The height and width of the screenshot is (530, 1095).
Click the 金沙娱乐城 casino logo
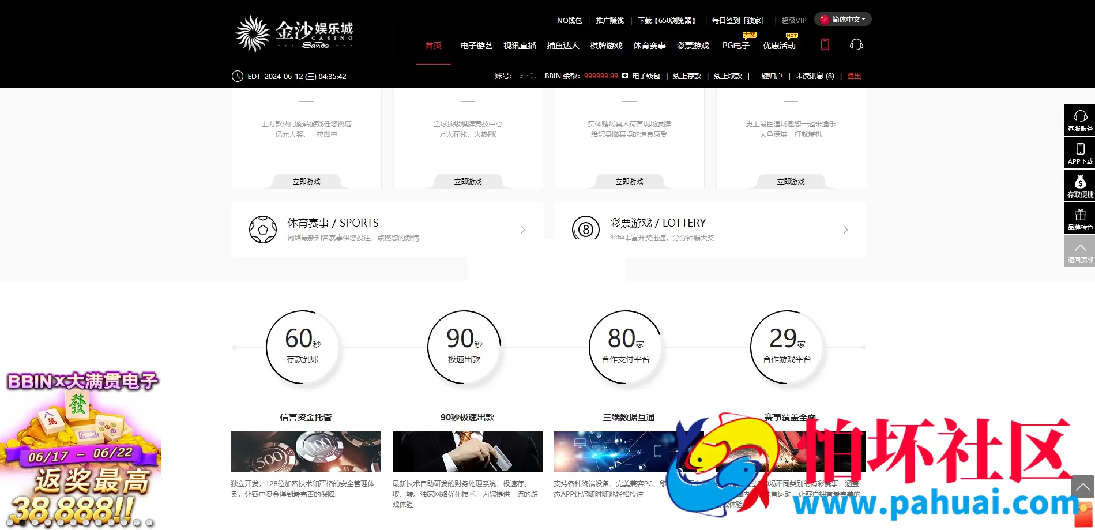point(294,34)
